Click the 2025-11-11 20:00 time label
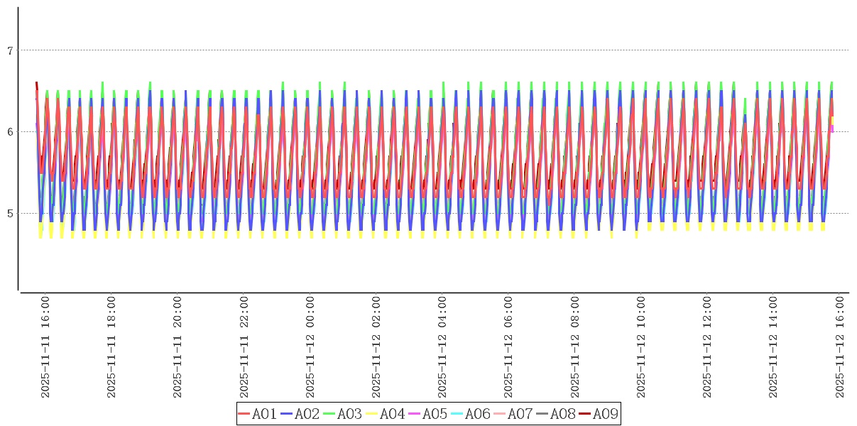 click(x=178, y=347)
